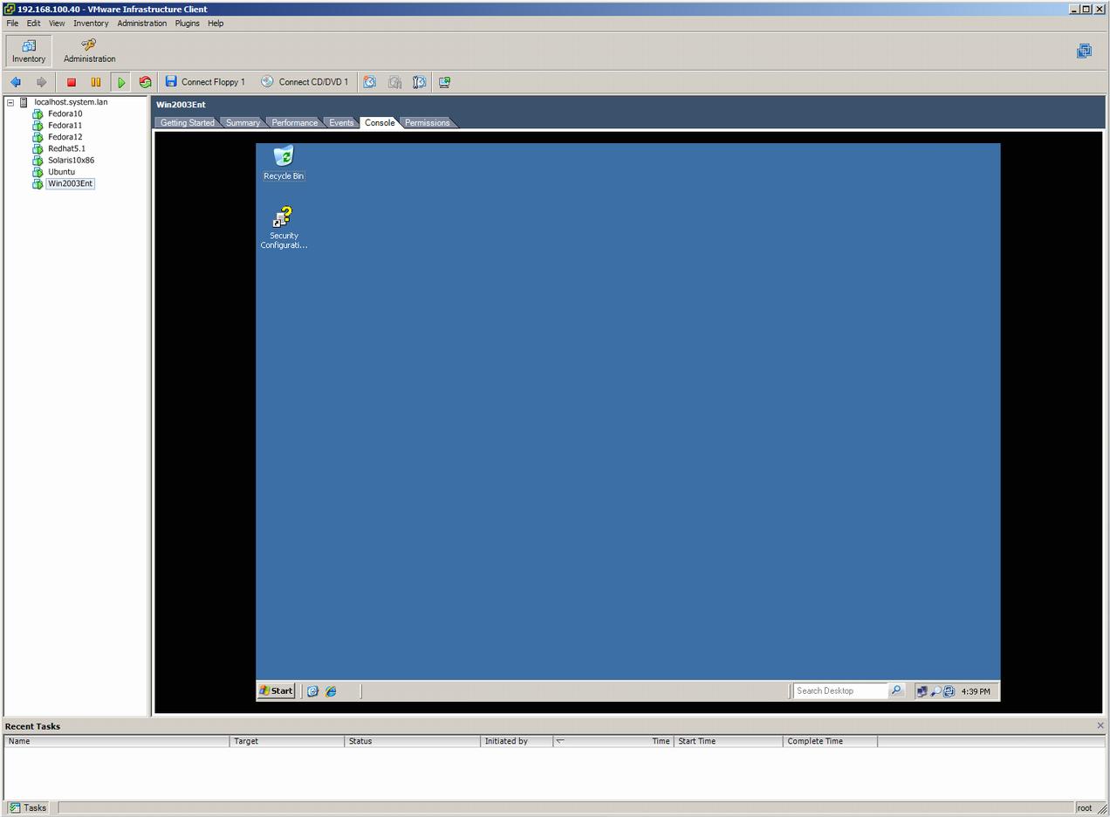Click Security Configuration shortcut on guest desktop
This screenshot has width=1110, height=817.
(x=284, y=228)
